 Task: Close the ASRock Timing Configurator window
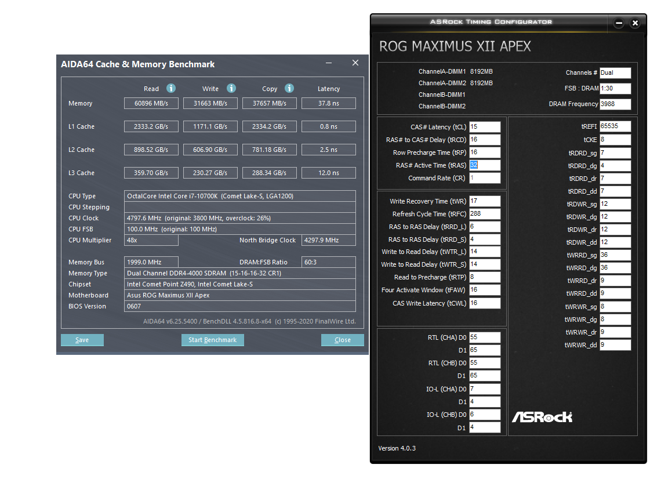click(635, 23)
